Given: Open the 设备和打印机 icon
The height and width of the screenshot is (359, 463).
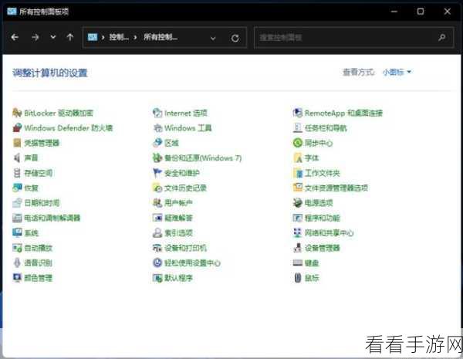Looking at the screenshot, I should pyautogui.click(x=157, y=248).
